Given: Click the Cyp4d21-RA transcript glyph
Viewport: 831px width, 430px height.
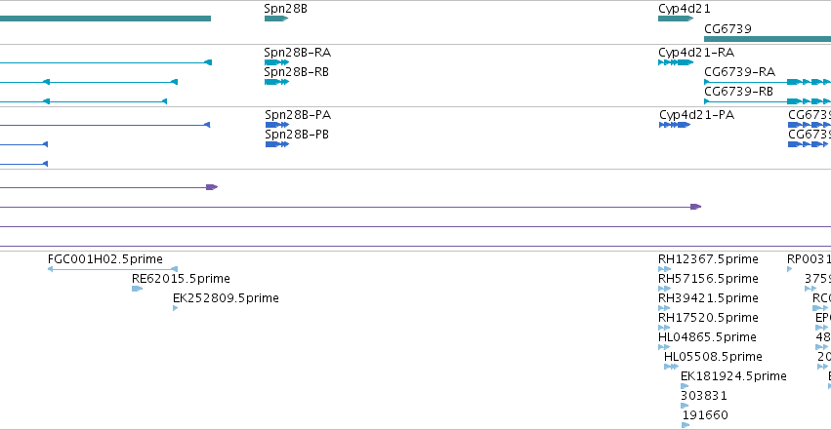Looking at the screenshot, I should (x=676, y=62).
